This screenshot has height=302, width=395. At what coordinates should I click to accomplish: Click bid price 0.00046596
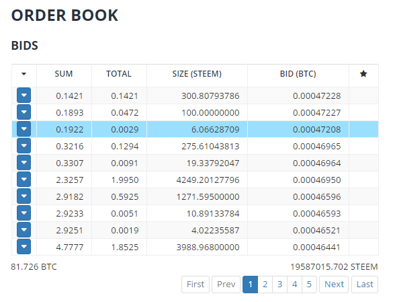(x=317, y=197)
